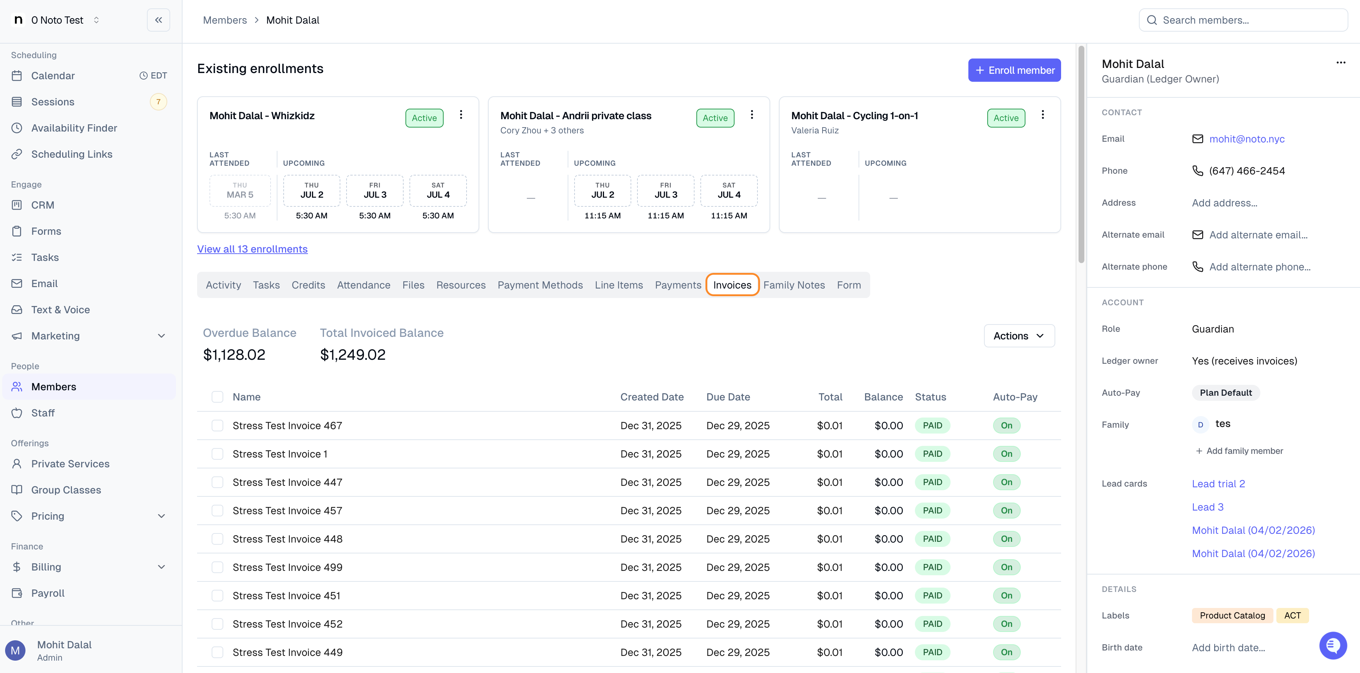Open View all 13 enrollments link
The image size is (1360, 673).
[x=252, y=249]
